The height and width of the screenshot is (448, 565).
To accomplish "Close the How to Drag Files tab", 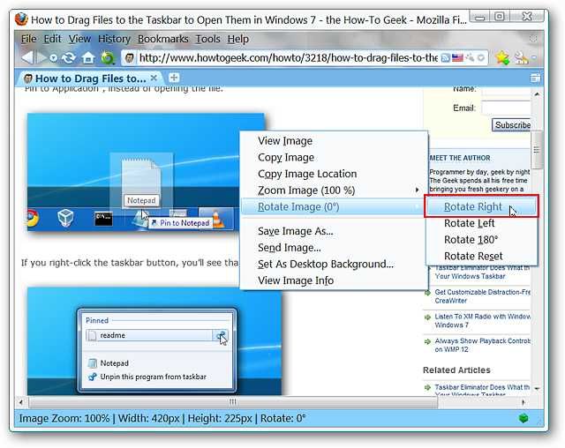I will [x=154, y=78].
